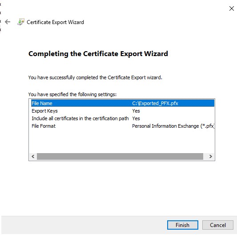Select the File Format row
This screenshot has width=237, height=235.
pos(123,126)
